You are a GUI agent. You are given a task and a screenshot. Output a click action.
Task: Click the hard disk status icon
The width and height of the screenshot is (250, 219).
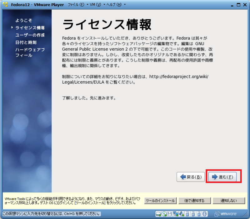click(x=158, y=214)
